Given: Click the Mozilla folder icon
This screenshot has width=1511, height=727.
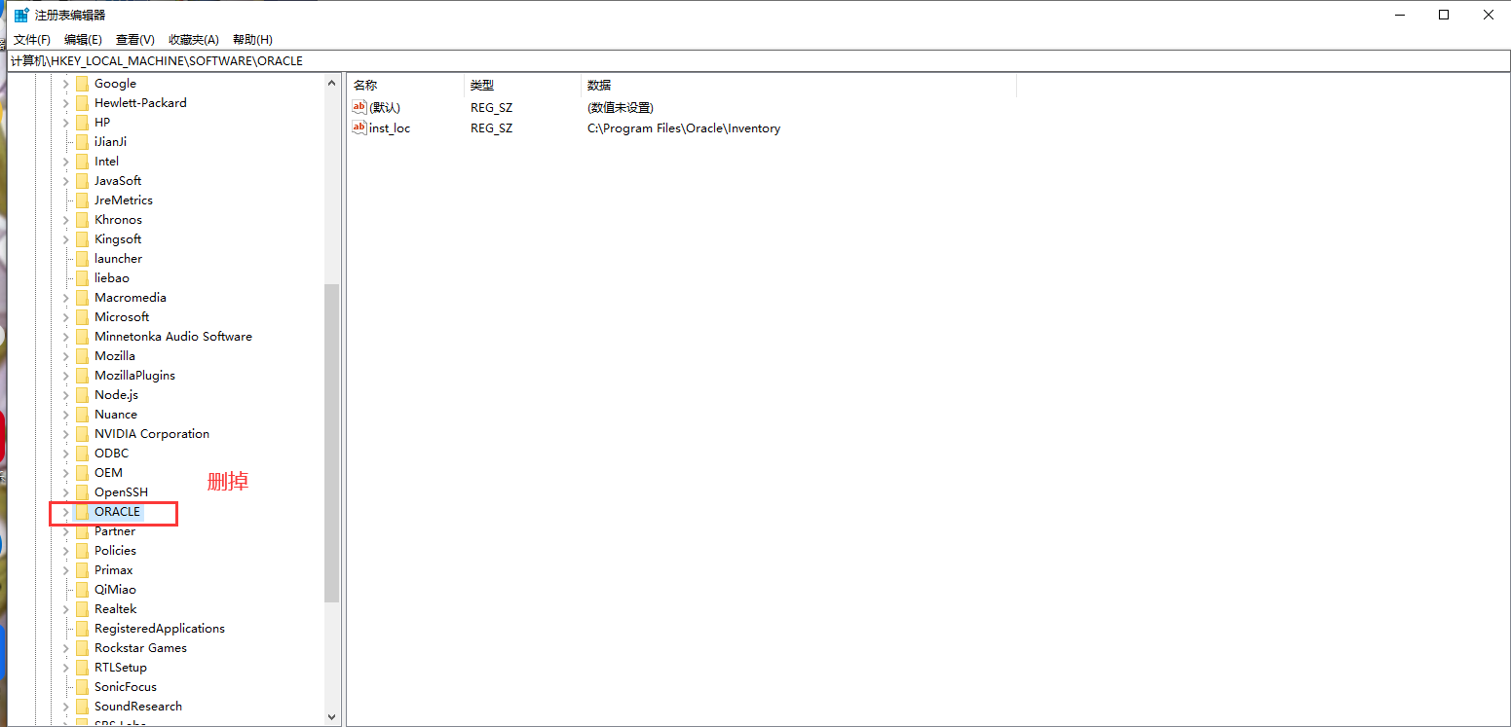Looking at the screenshot, I should pos(83,356).
